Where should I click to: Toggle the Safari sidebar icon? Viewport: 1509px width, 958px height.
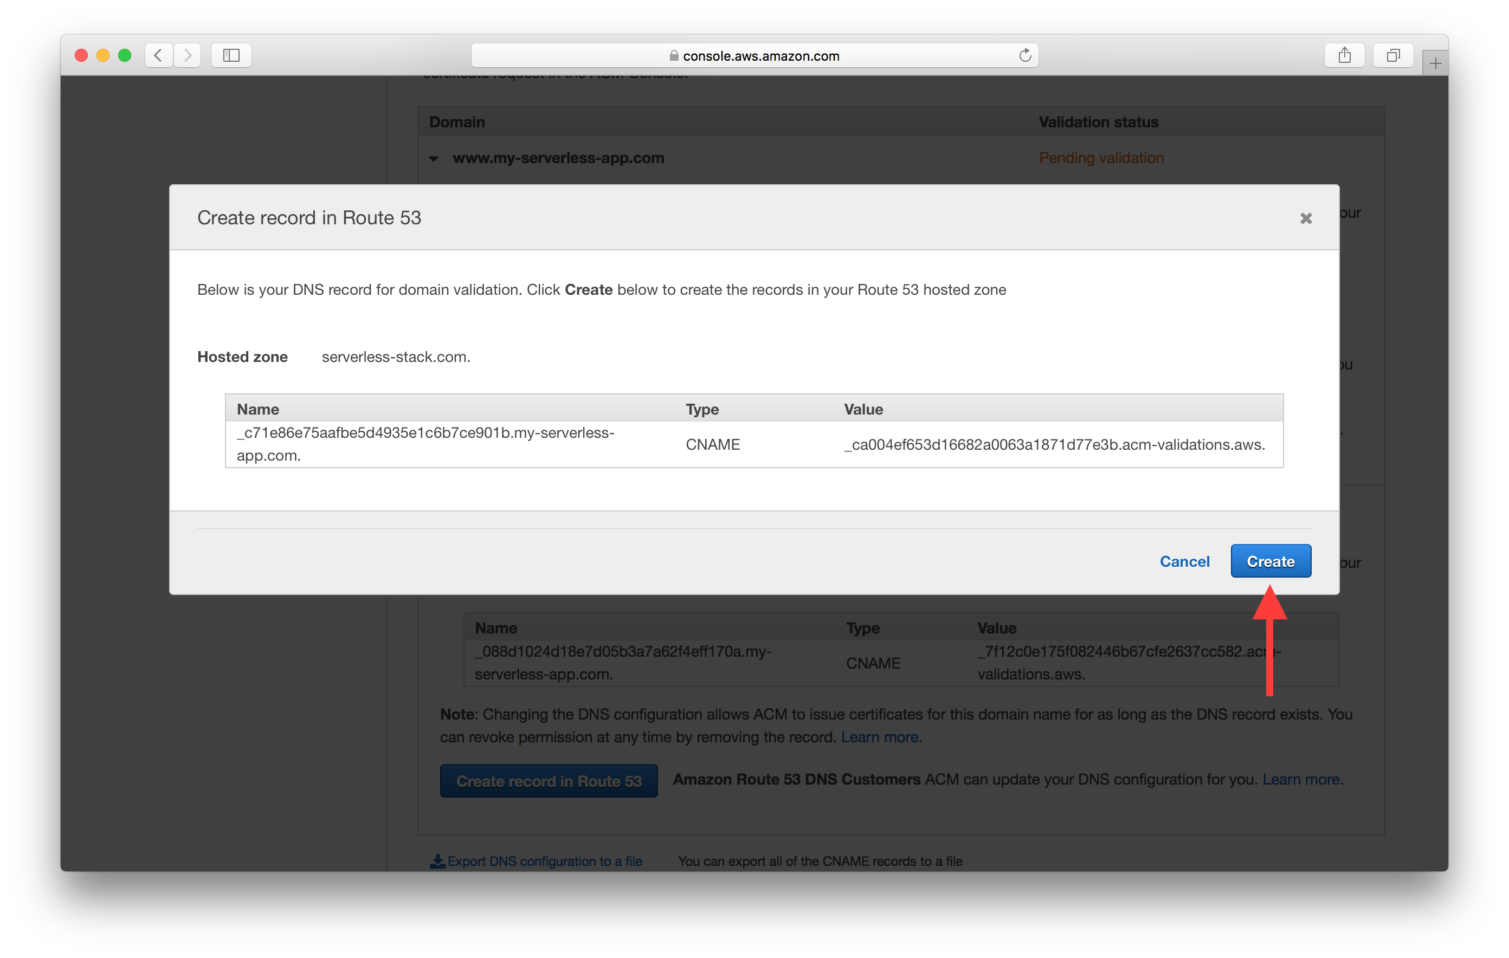pos(231,55)
